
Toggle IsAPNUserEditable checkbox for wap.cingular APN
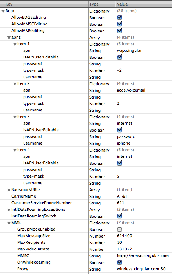[119, 57]
